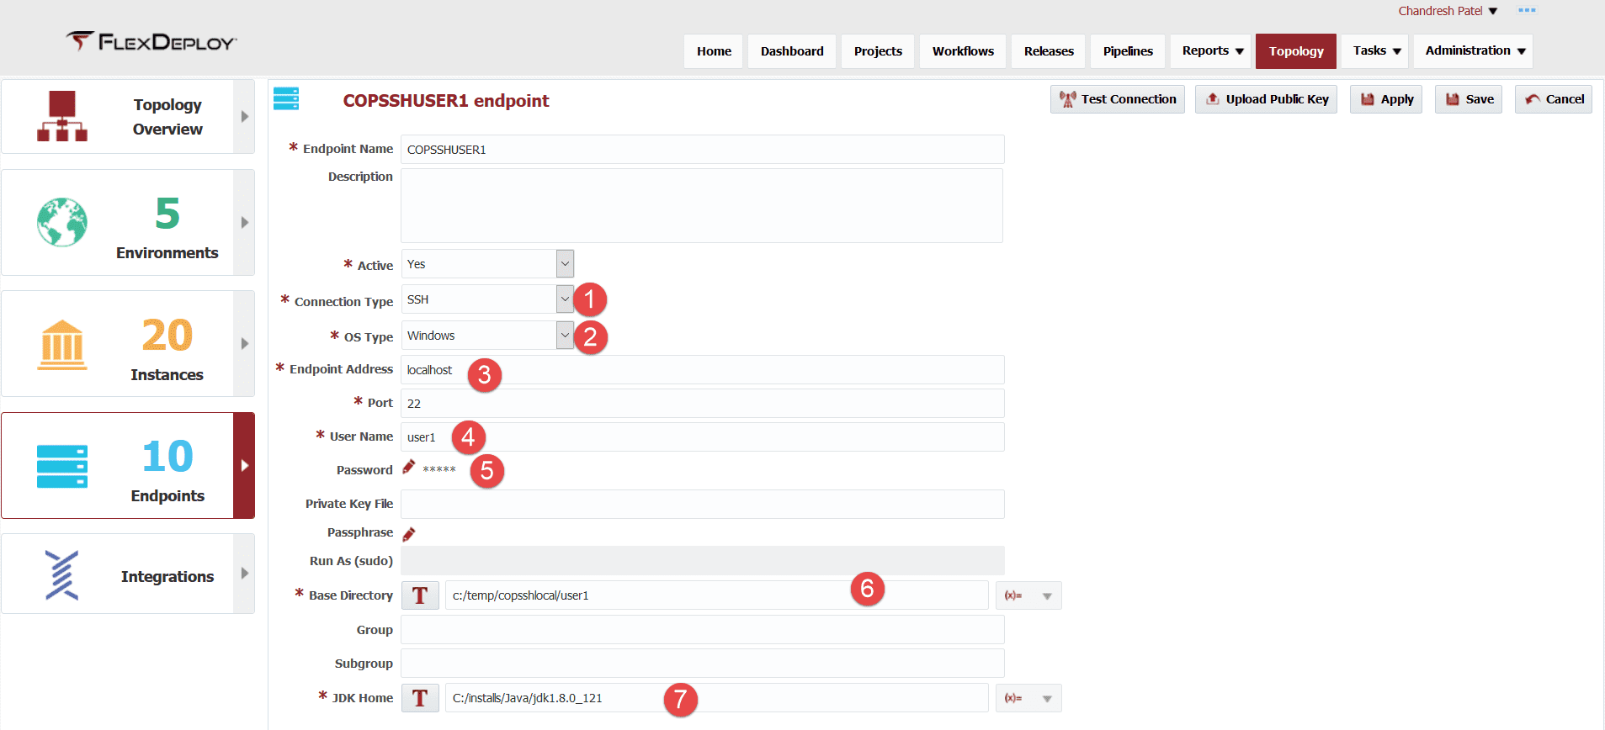Switch to the Projects tab
Image resolution: width=1605 pixels, height=730 pixels.
878,51
